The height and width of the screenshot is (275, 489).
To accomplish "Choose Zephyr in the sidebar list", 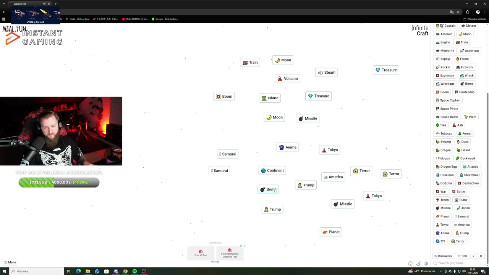I will coord(443,59).
